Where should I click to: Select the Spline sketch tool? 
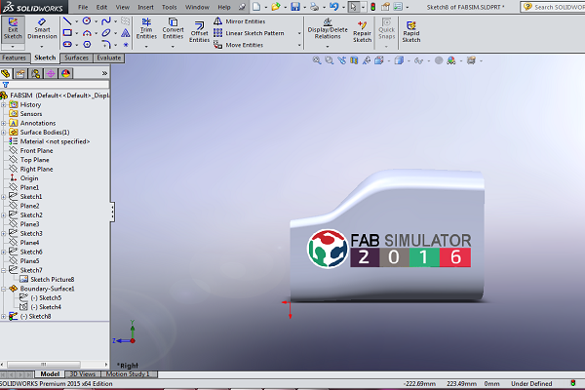[x=106, y=21]
